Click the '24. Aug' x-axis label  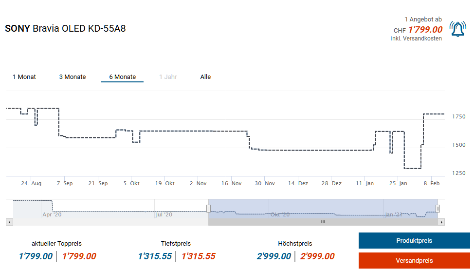31,183
